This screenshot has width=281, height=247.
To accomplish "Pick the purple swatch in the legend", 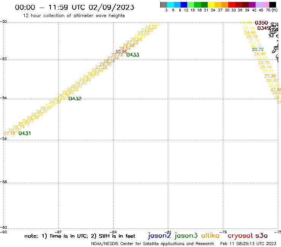I will coord(252,5).
